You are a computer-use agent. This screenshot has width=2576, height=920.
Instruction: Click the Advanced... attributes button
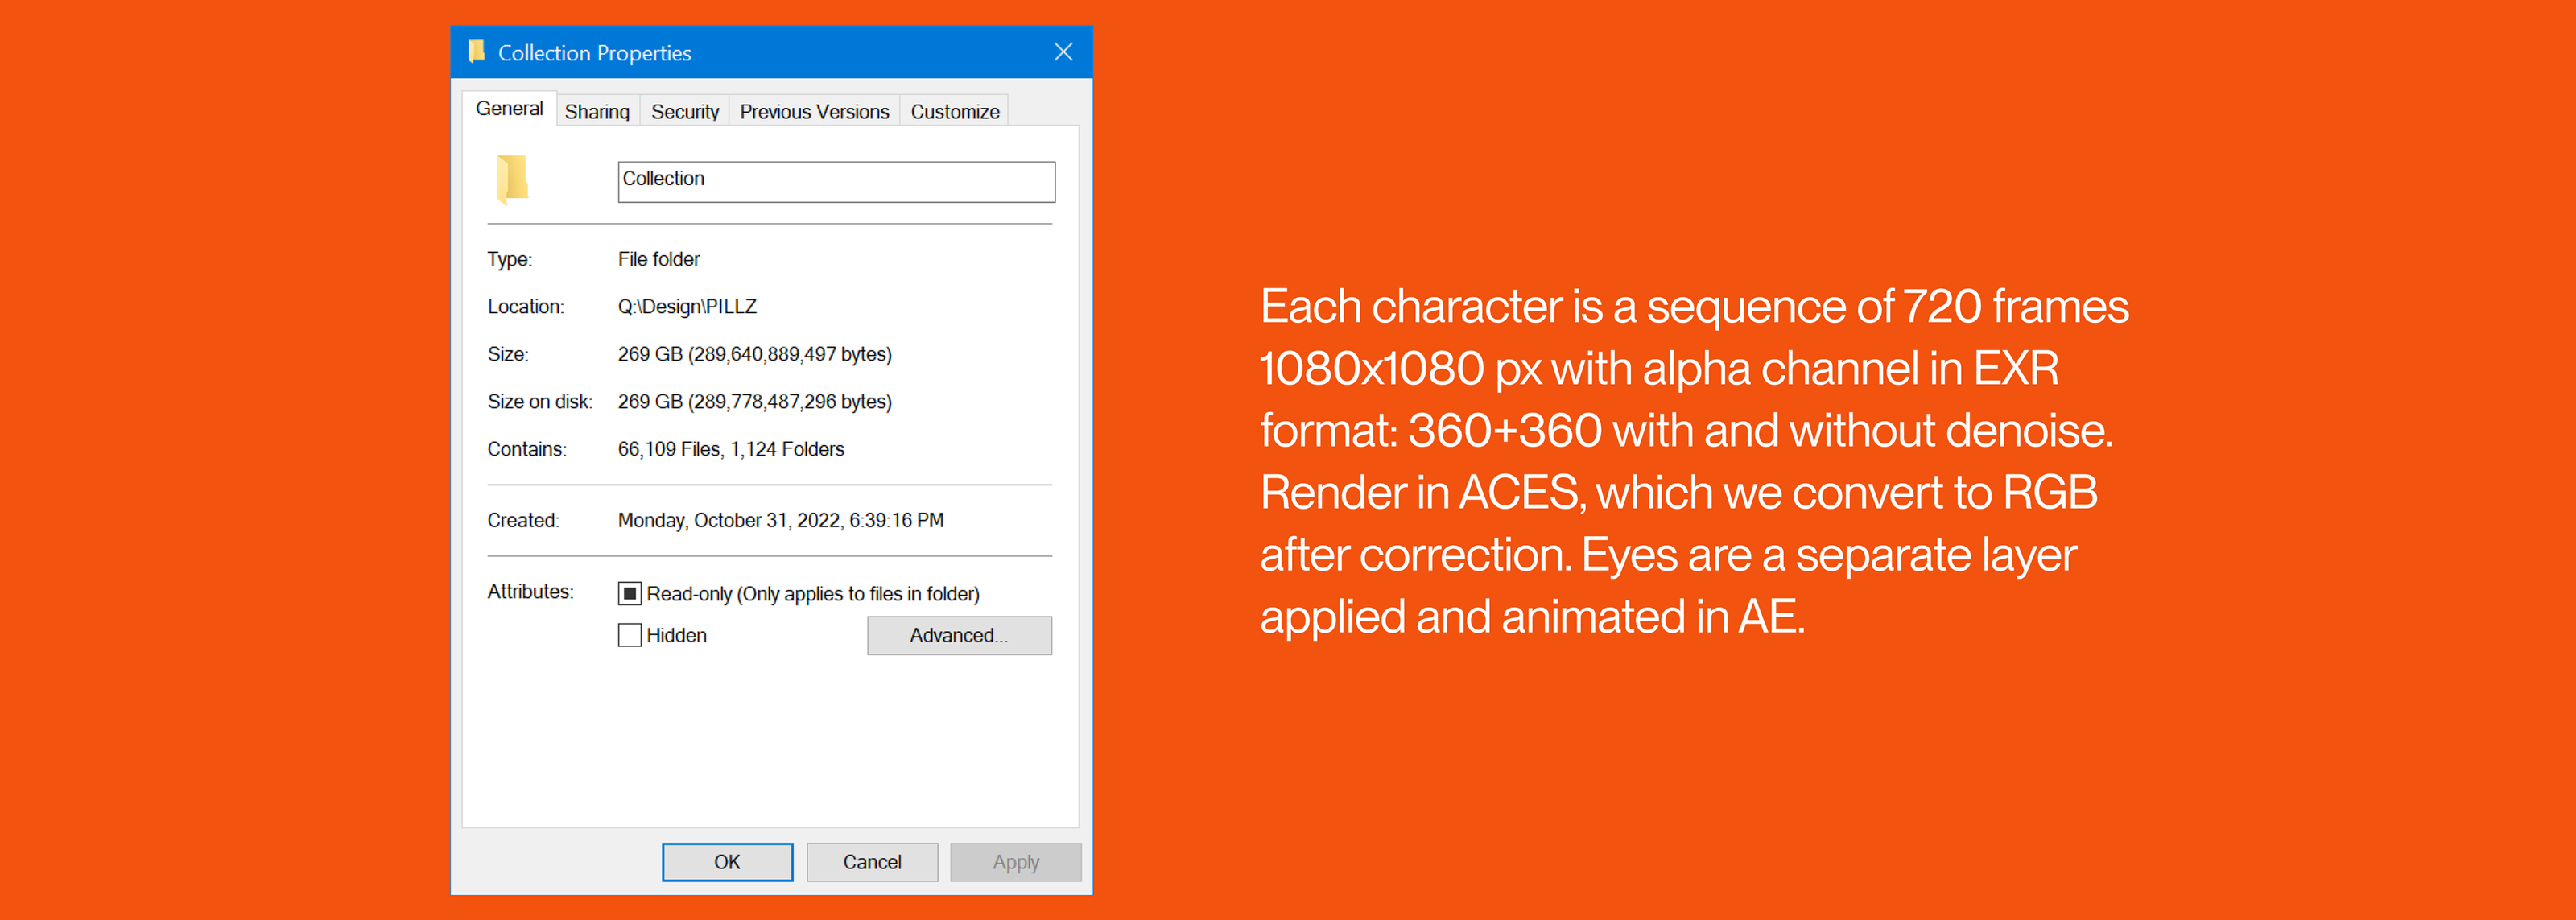(x=958, y=636)
